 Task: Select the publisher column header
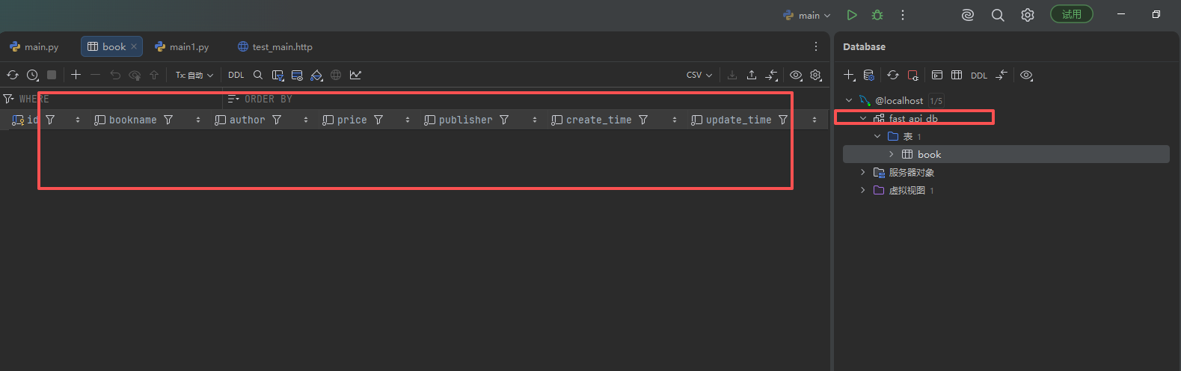[x=465, y=120]
